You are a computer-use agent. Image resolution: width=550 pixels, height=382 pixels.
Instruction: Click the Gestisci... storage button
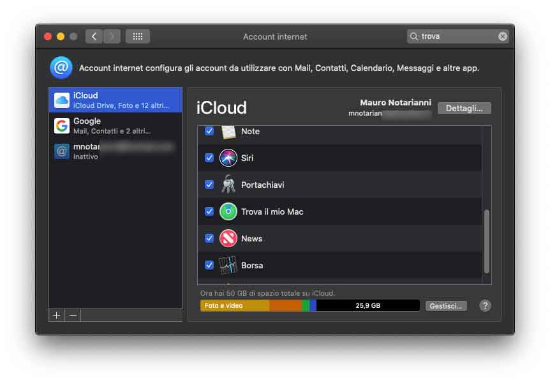[x=446, y=306]
